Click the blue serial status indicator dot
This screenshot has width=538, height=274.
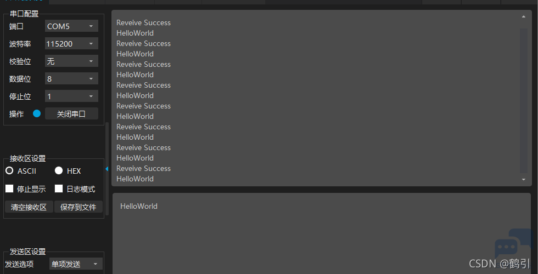(x=37, y=114)
